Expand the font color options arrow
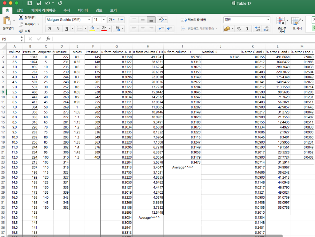 (110, 29)
